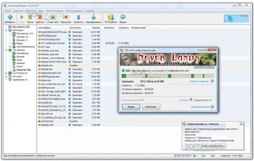Select Новости (10) in tree
The height and width of the screenshot is (161, 254).
click(23, 70)
